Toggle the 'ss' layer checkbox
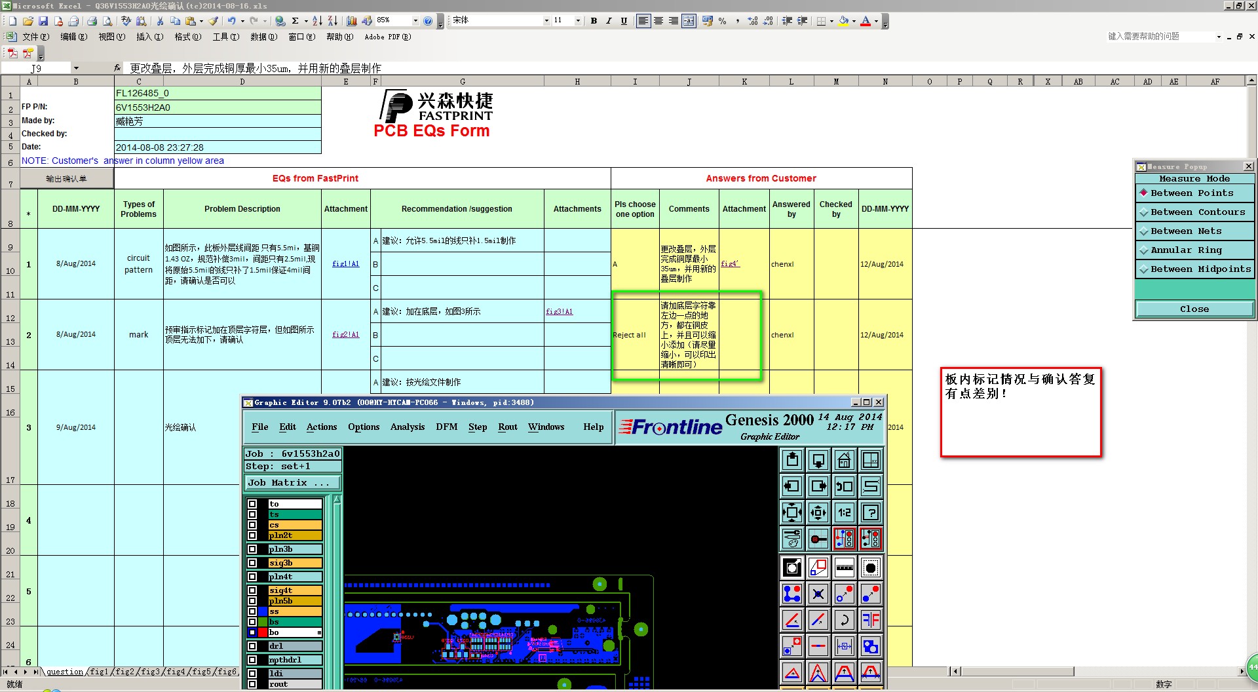 [x=252, y=611]
